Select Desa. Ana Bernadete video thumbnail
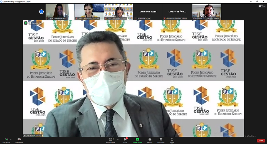The image size is (267, 144). pos(60,12)
